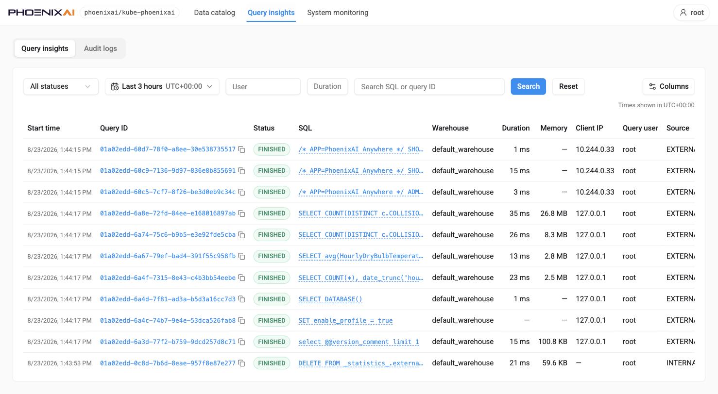Copy query ID ending 9dcd257d8c71
Screen dimensions: 718x394
[241, 342]
